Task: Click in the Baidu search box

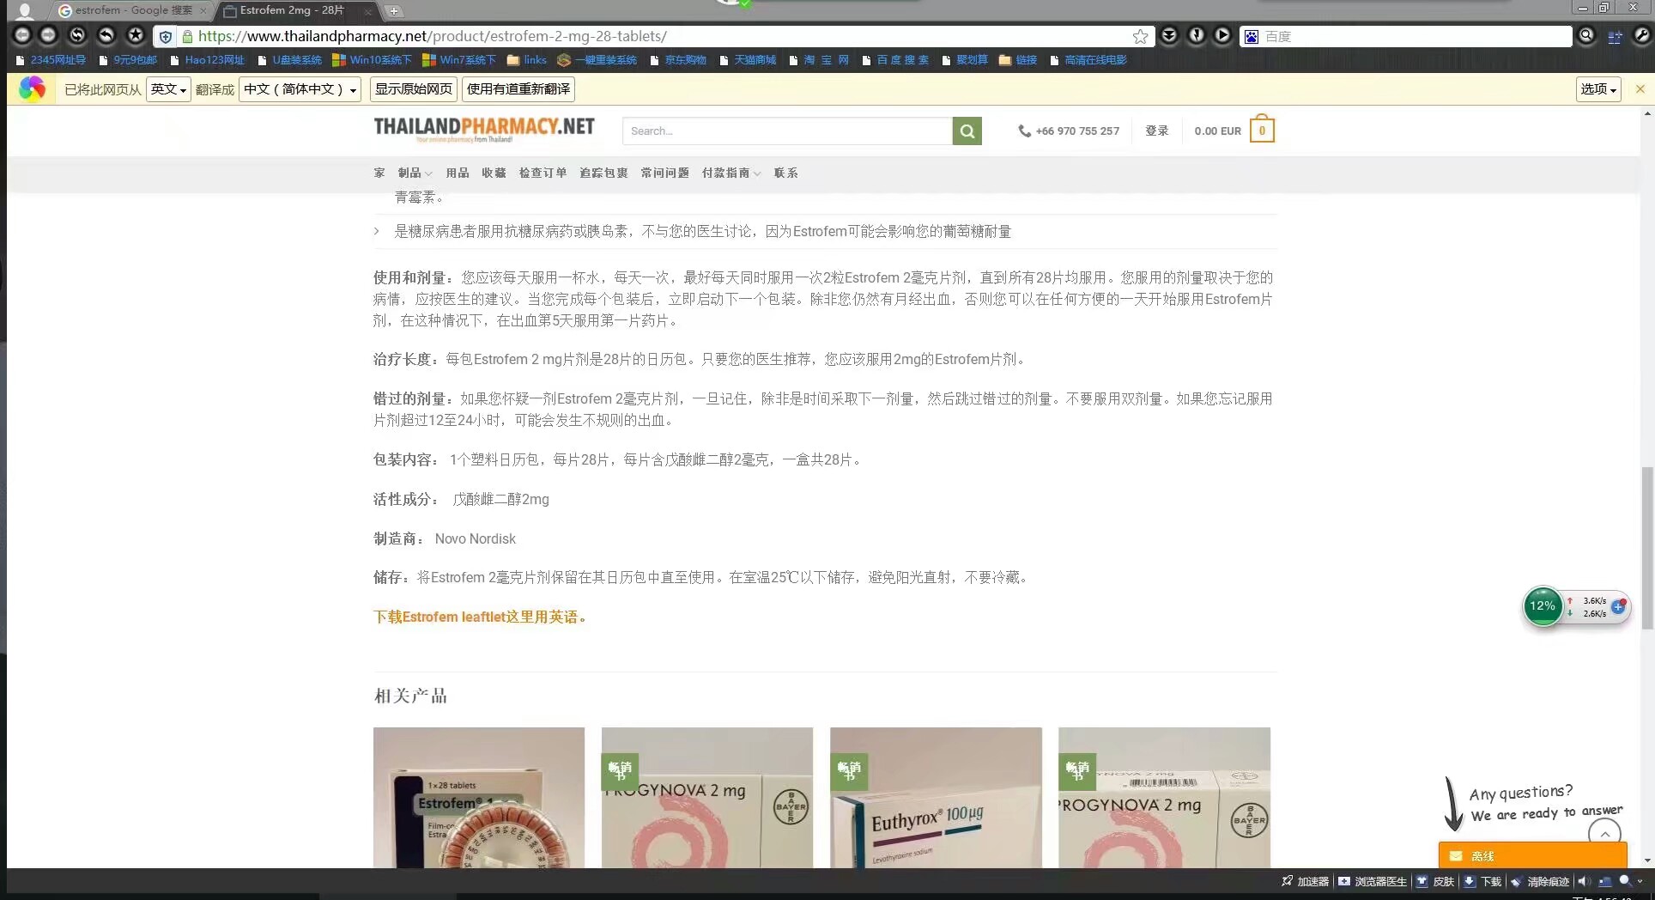Action: click(x=1414, y=36)
